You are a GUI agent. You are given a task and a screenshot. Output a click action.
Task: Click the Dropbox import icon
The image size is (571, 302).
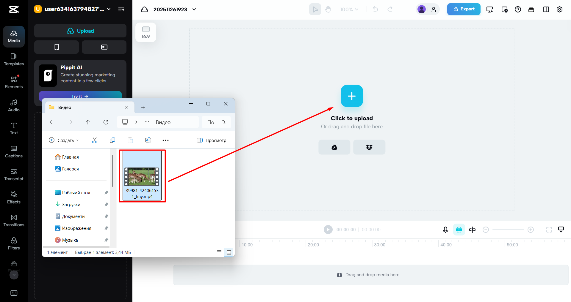pos(369,147)
